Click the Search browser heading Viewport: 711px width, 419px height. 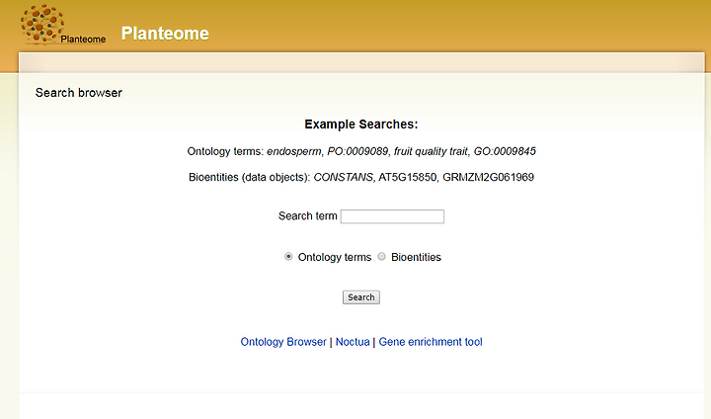(x=79, y=93)
